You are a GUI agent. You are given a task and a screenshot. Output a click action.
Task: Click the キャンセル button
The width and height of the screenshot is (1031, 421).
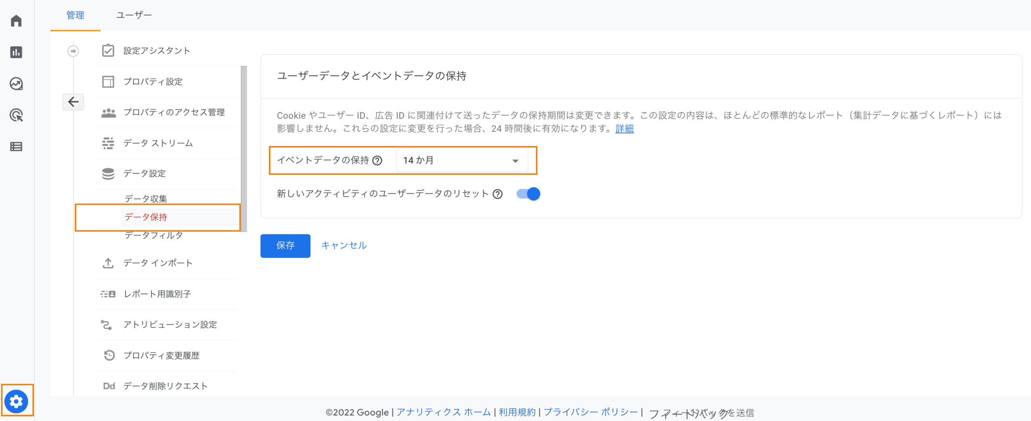point(344,245)
